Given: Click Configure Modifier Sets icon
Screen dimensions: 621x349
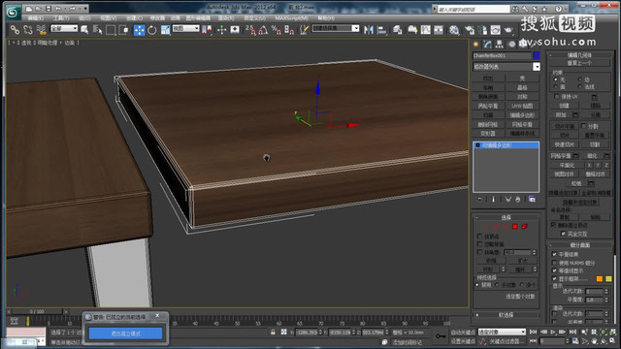Looking at the screenshot, I should click(532, 199).
